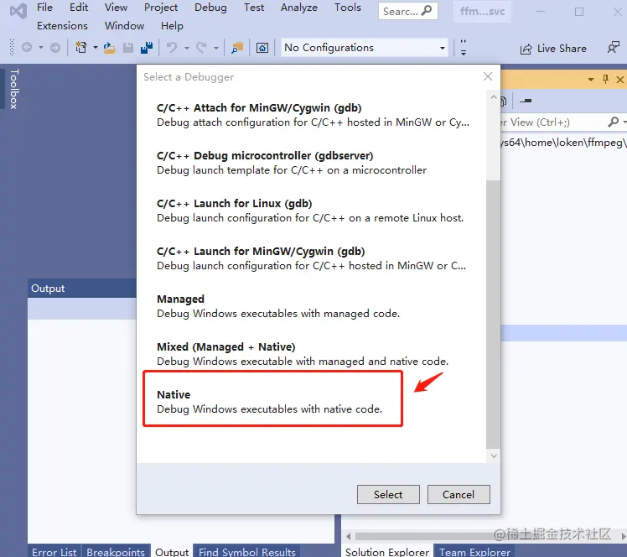Open the Debug menu

click(x=210, y=8)
